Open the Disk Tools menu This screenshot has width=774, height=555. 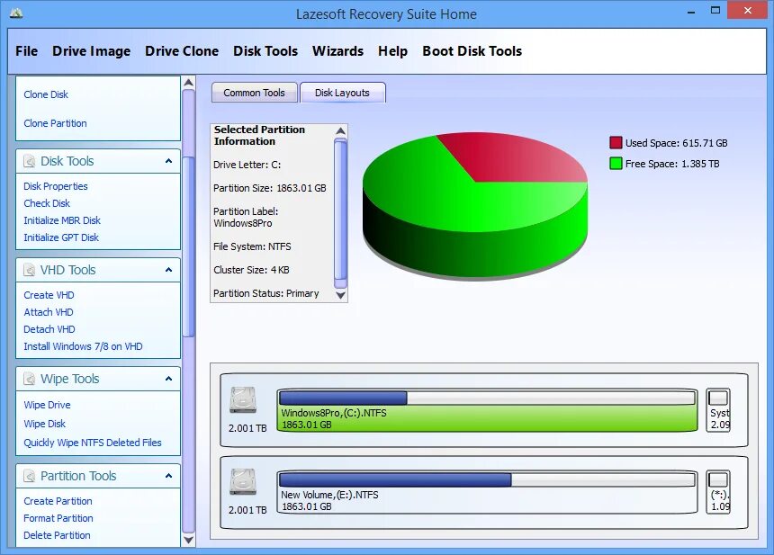(x=265, y=51)
